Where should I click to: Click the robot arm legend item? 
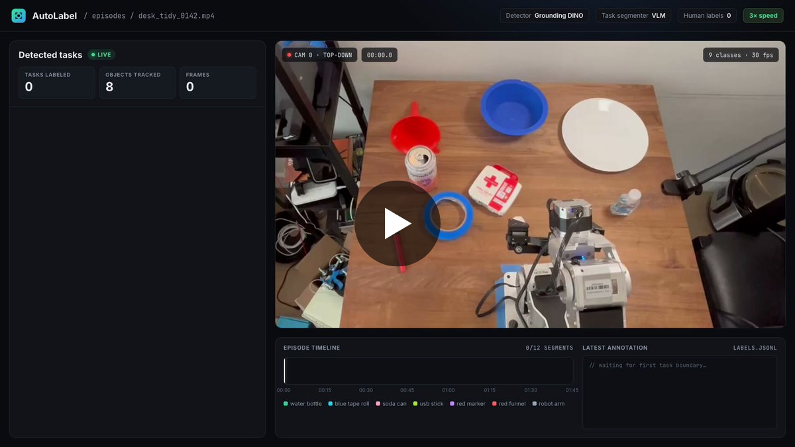(x=549, y=404)
